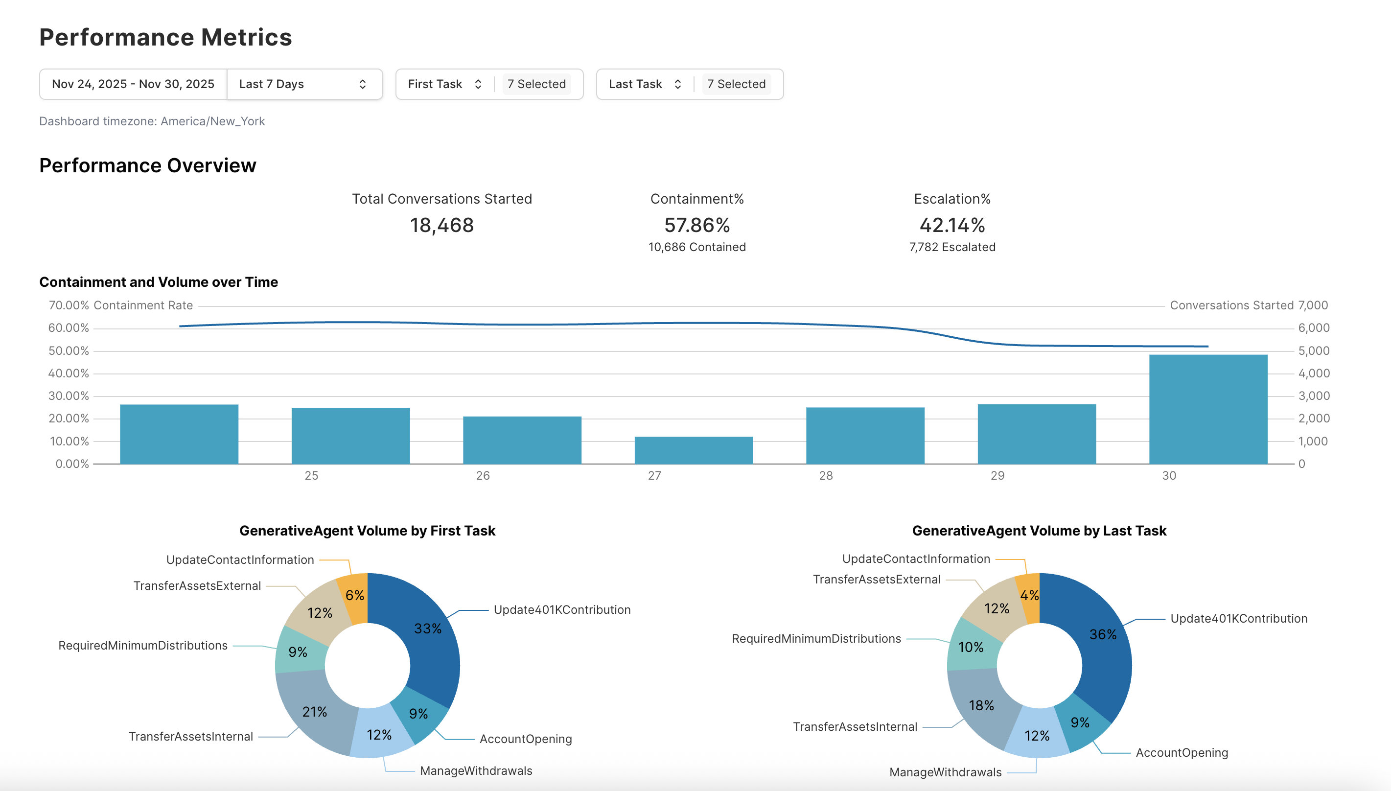Click the TransferAssetsExternal label in Last Task chart
1391x791 pixels.
point(876,579)
